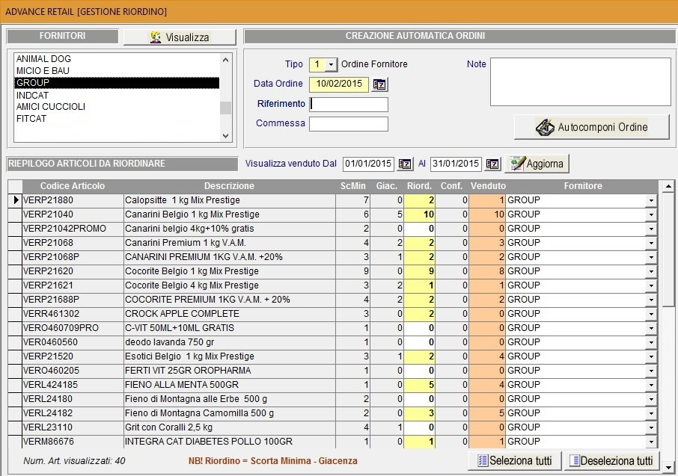Click code cell VERP21621
This screenshot has height=476, width=678.
click(x=73, y=285)
